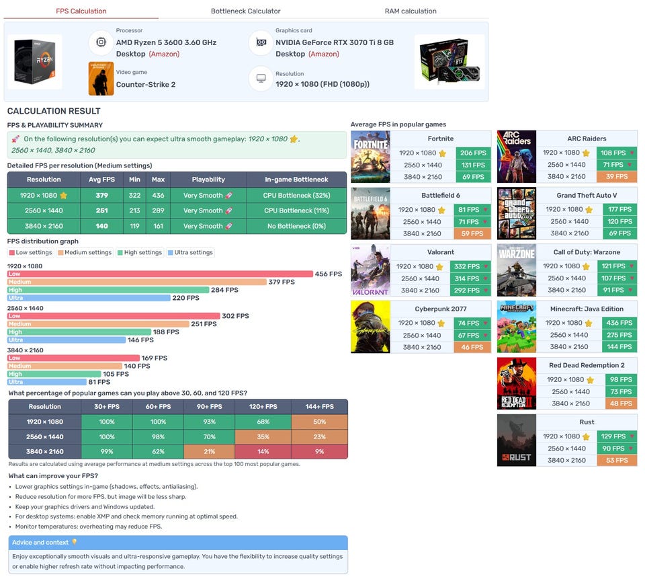645x579 pixels.
Task: Click the star in Warzone 1920 × 1080 row
Action: click(586, 266)
